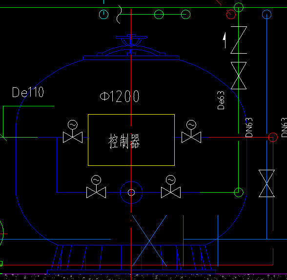
Task: Select the vertical De63 pipe label
Action: click(x=221, y=100)
